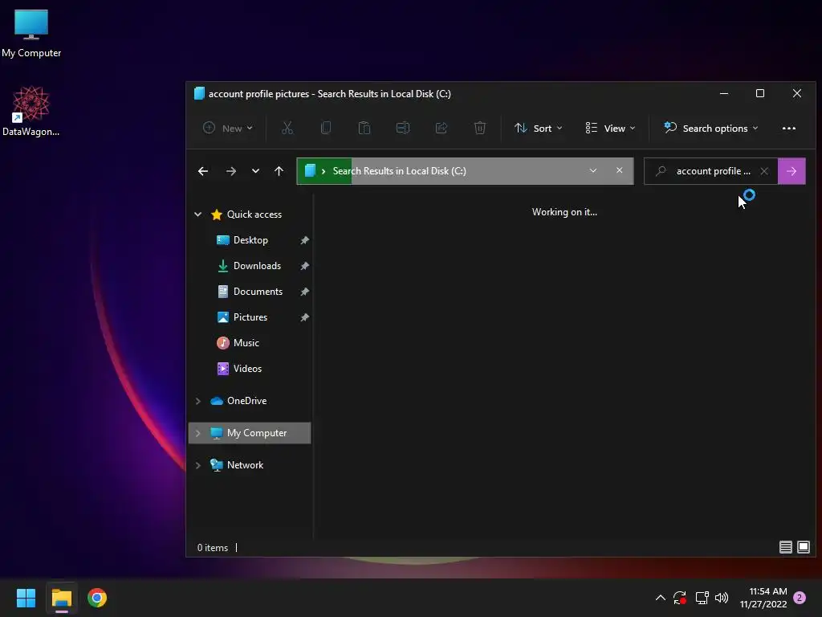Show hidden system tray icons
The image size is (822, 617).
point(661,598)
